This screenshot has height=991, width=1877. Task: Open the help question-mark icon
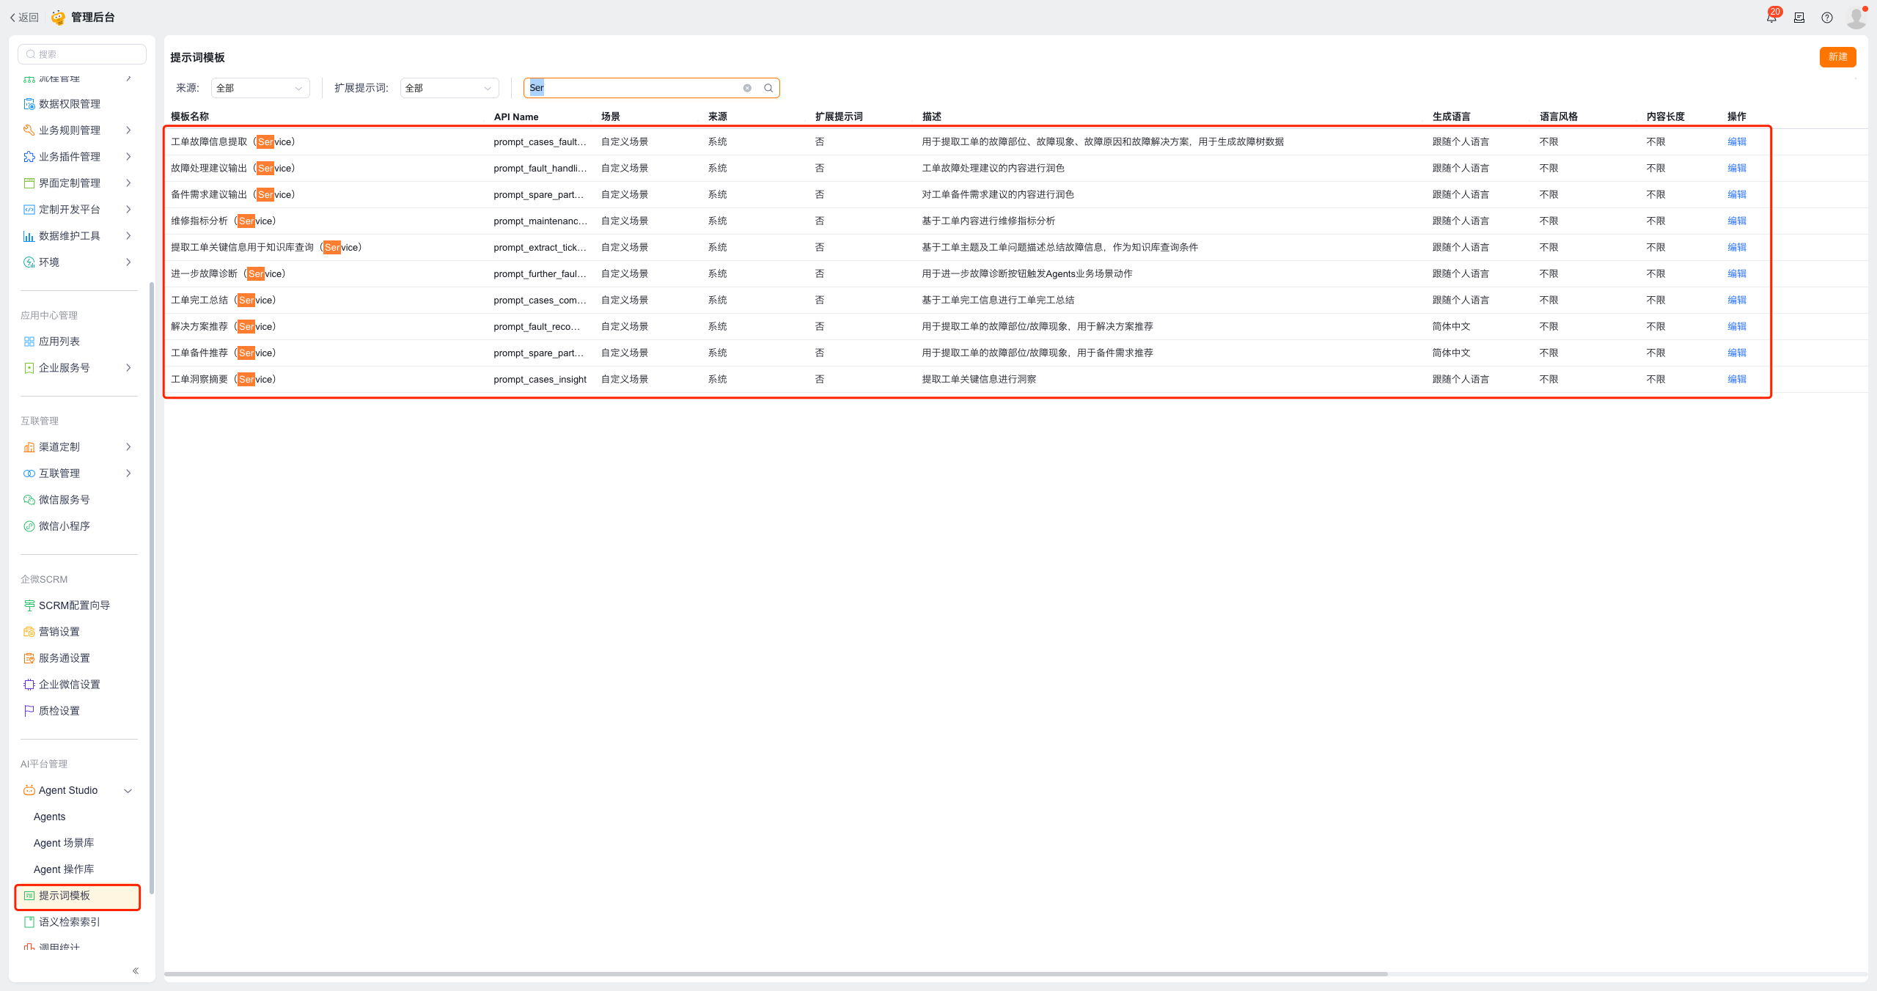pos(1827,18)
